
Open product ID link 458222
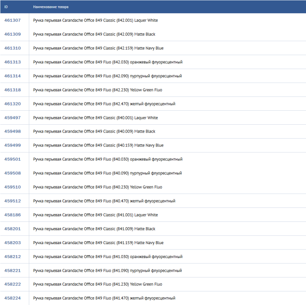coord(12,284)
